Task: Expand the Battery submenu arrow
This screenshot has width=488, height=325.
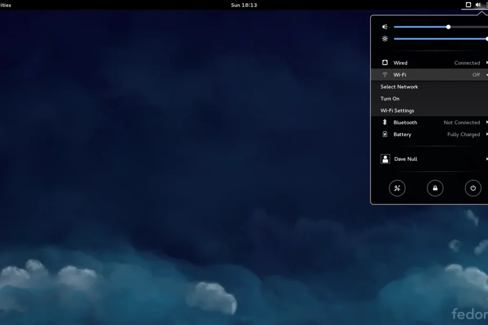Action: 486,134
